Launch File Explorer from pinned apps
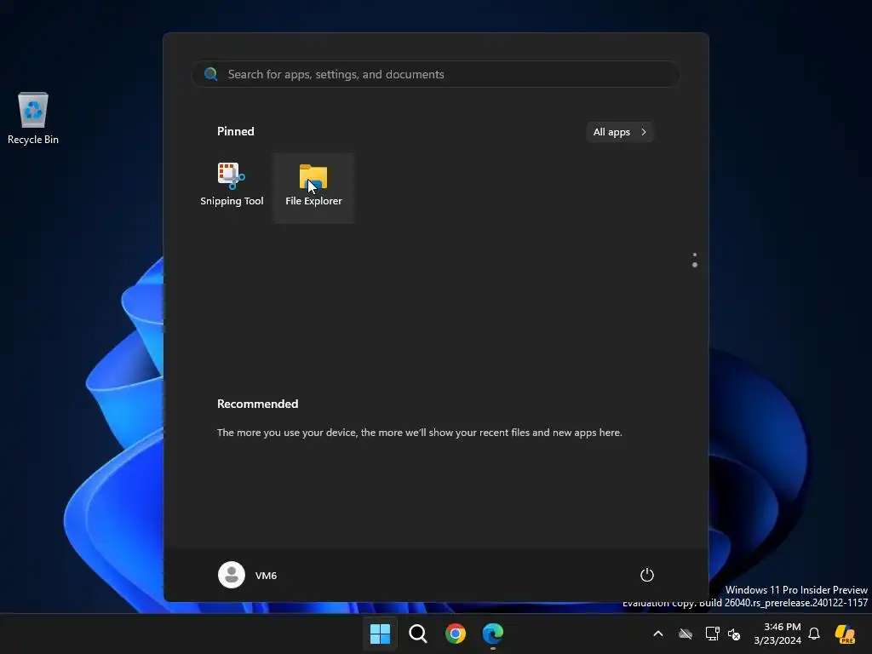This screenshot has height=654, width=872. 313,187
